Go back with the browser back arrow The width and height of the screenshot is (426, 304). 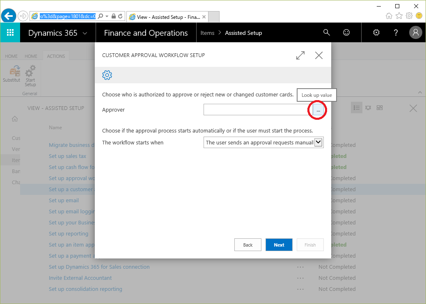click(9, 16)
